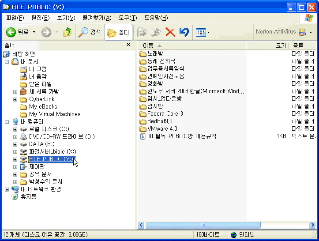Select the 연예인사진모음 folder
This screenshot has width=319, height=241.
pyautogui.click(x=165, y=76)
